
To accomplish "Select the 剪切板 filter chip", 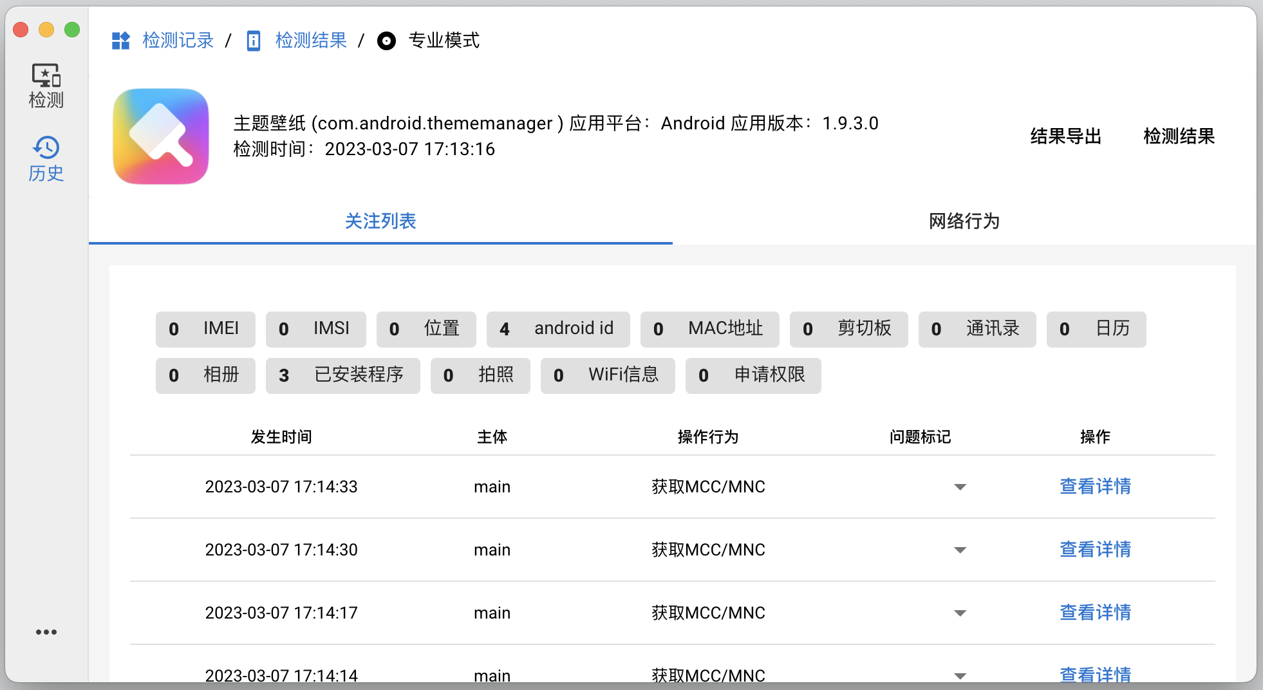I will coord(849,330).
